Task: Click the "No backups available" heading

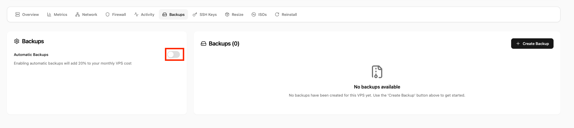Action: 377,87
